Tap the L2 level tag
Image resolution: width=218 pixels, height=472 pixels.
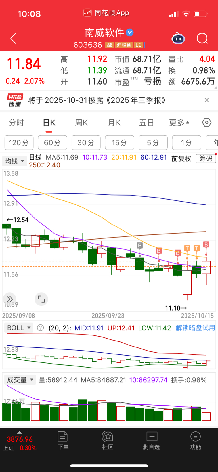[x=139, y=45]
